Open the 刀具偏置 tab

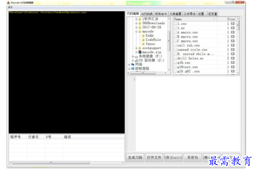pos(175,14)
